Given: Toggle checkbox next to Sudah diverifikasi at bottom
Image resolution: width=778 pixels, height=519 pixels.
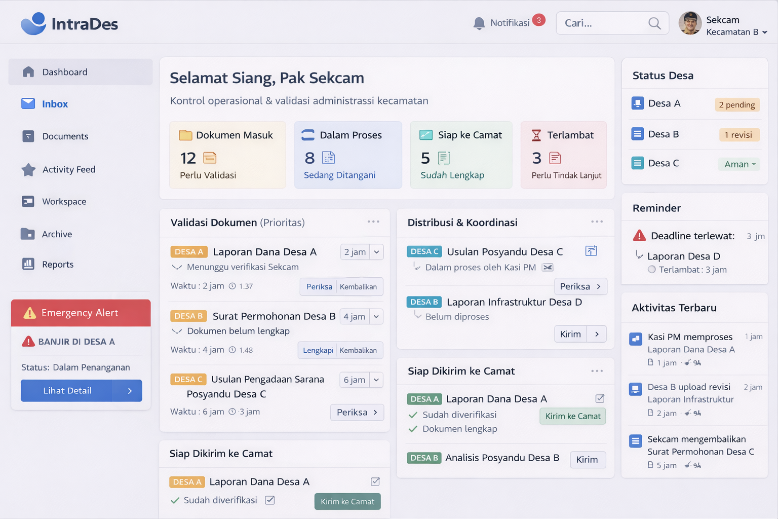Looking at the screenshot, I should (x=270, y=500).
